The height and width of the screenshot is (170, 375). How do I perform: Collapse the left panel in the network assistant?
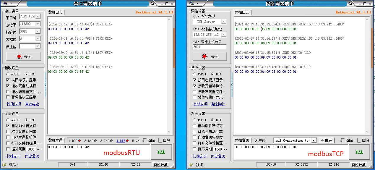[232, 85]
